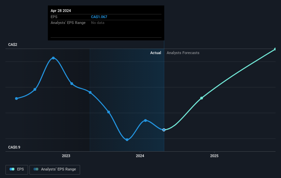Click the teal forecast point in late 2024

[202, 98]
